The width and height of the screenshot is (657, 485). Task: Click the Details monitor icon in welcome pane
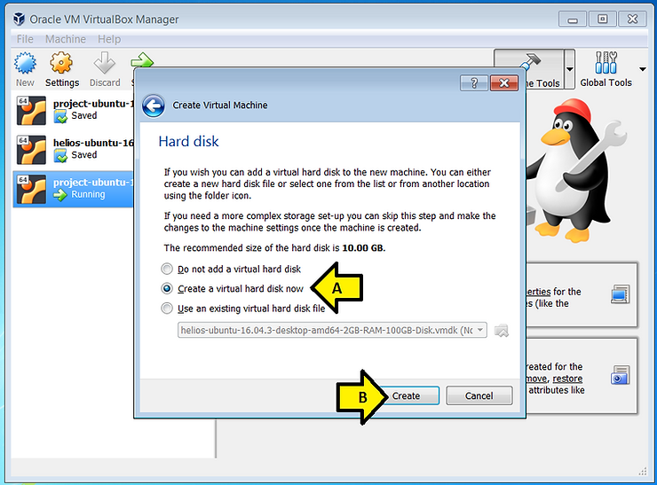pos(620,294)
